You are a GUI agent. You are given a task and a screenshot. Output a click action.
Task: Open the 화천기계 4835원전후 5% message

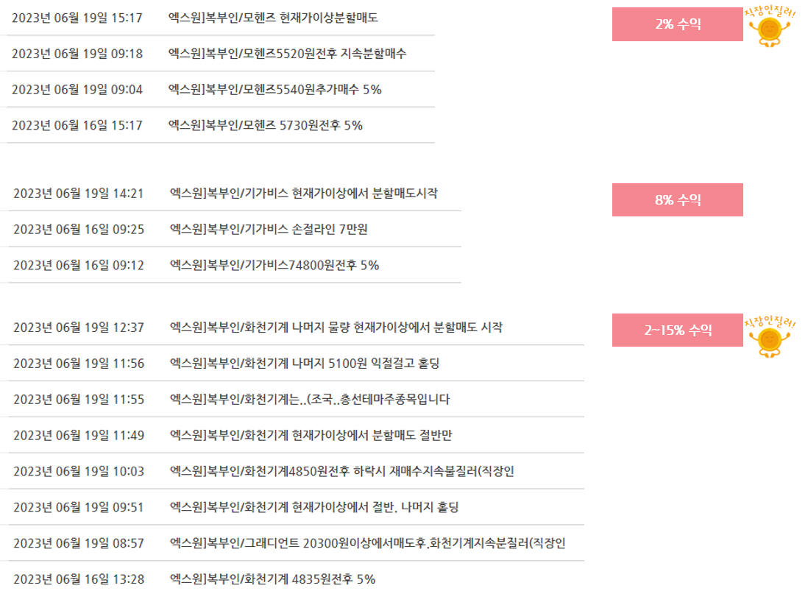coord(272,579)
